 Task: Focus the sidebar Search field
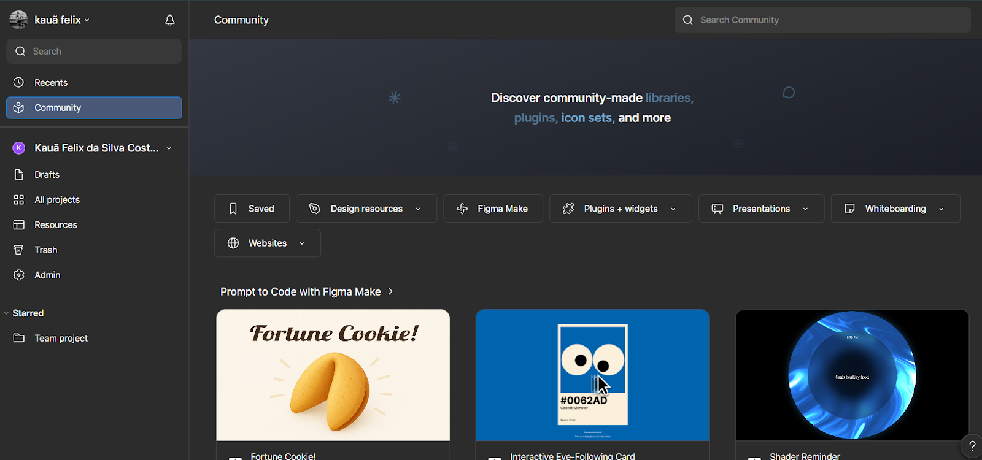(x=94, y=52)
